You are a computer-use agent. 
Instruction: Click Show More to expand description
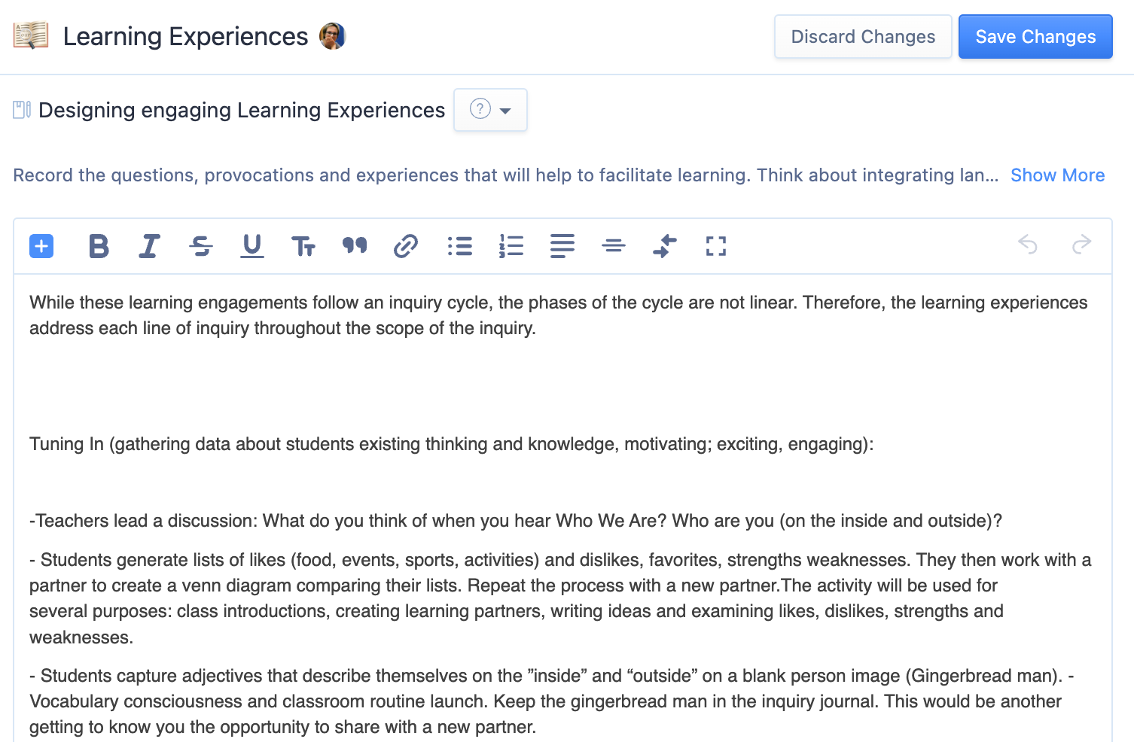(1057, 175)
